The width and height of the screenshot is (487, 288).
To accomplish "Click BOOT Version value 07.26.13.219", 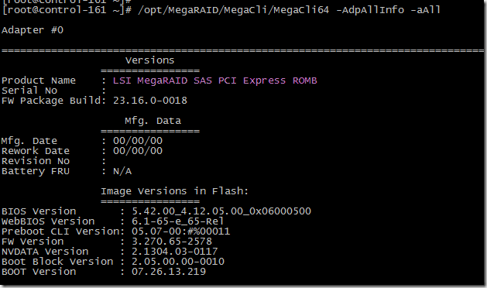I will 169,272.
